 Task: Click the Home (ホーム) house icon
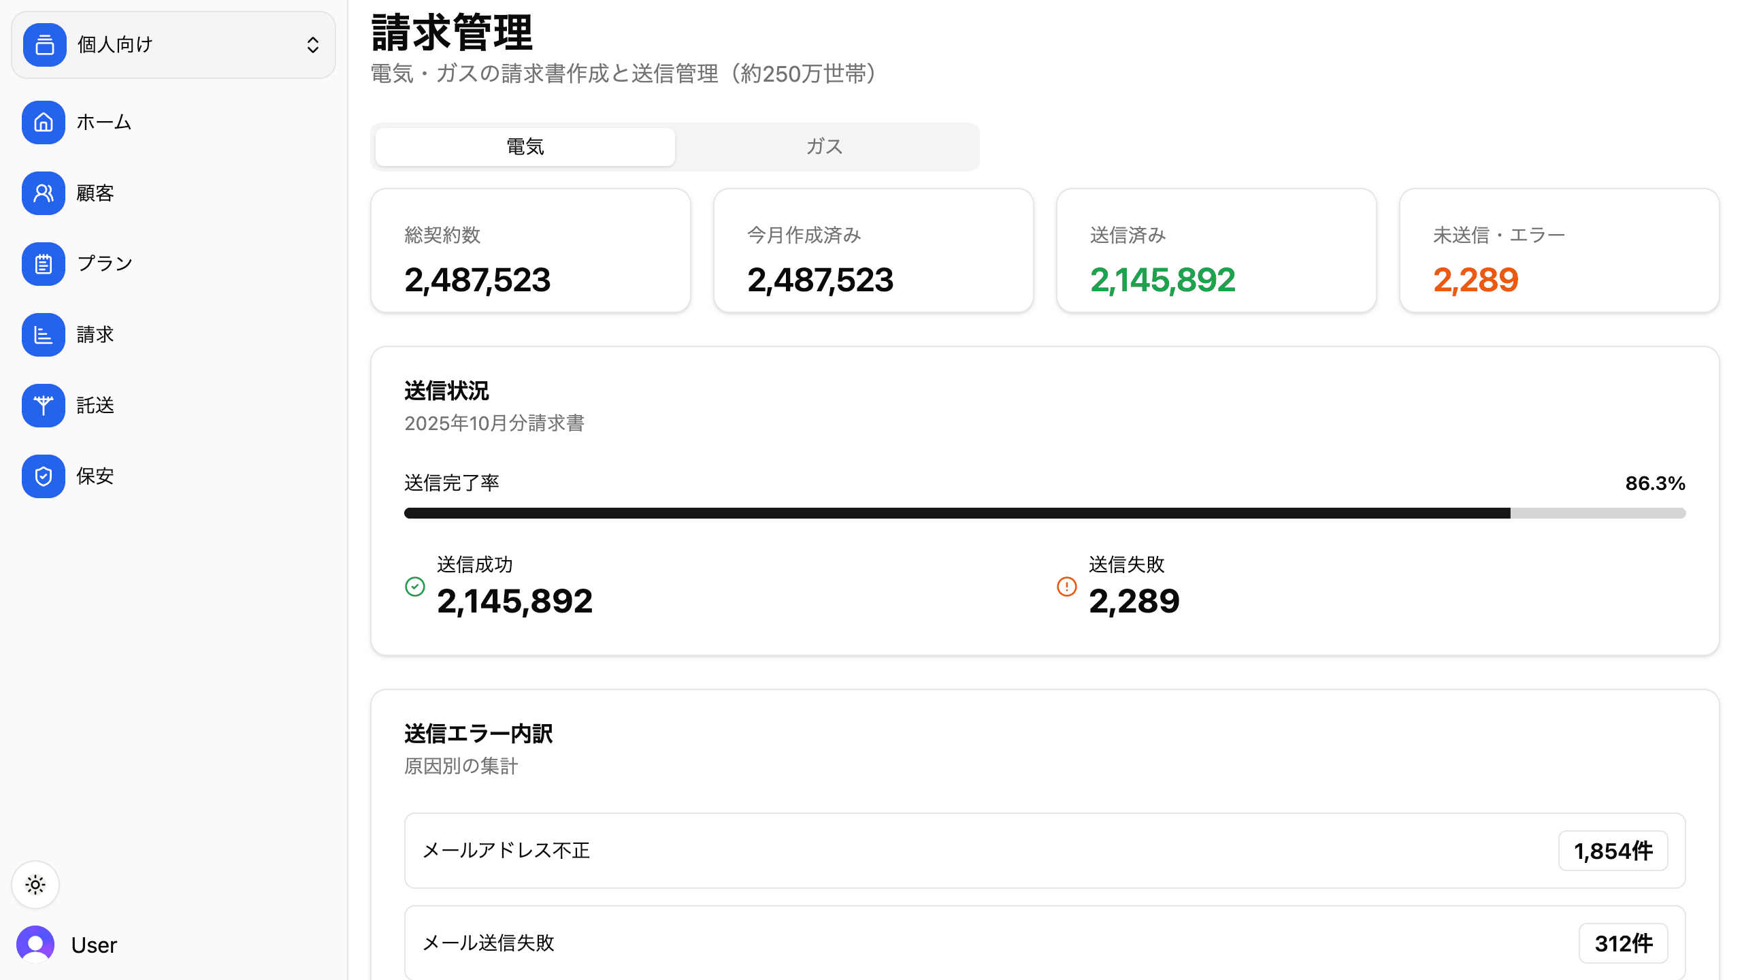pos(44,122)
